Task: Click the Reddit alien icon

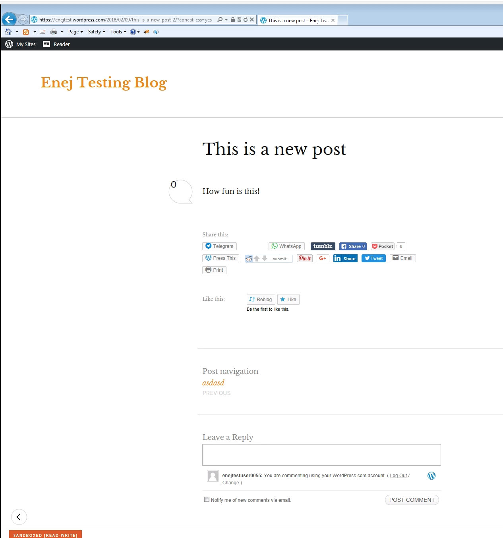Action: (249, 259)
